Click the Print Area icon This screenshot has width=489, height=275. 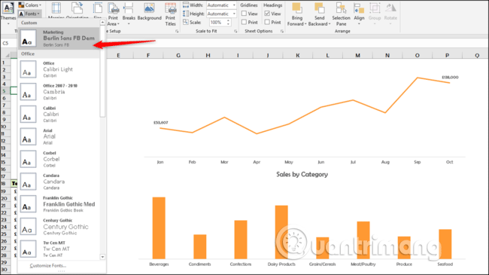[x=113, y=8]
